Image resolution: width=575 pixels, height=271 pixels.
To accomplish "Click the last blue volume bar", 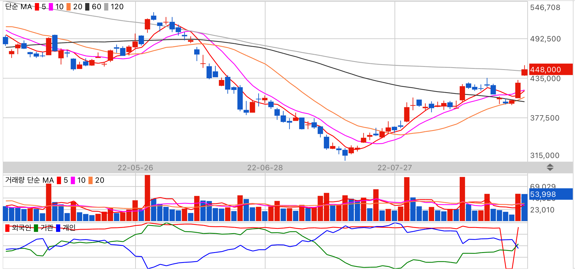I will [524, 208].
